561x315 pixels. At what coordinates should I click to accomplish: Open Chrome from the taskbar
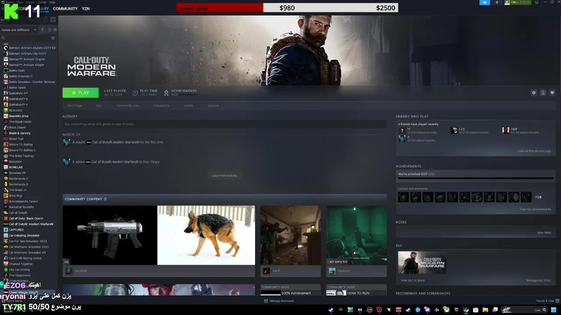coord(466,310)
